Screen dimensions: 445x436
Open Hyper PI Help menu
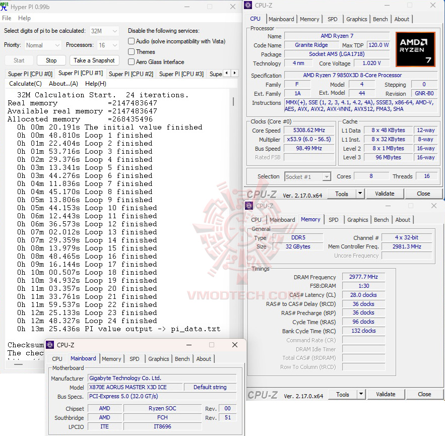point(24,18)
